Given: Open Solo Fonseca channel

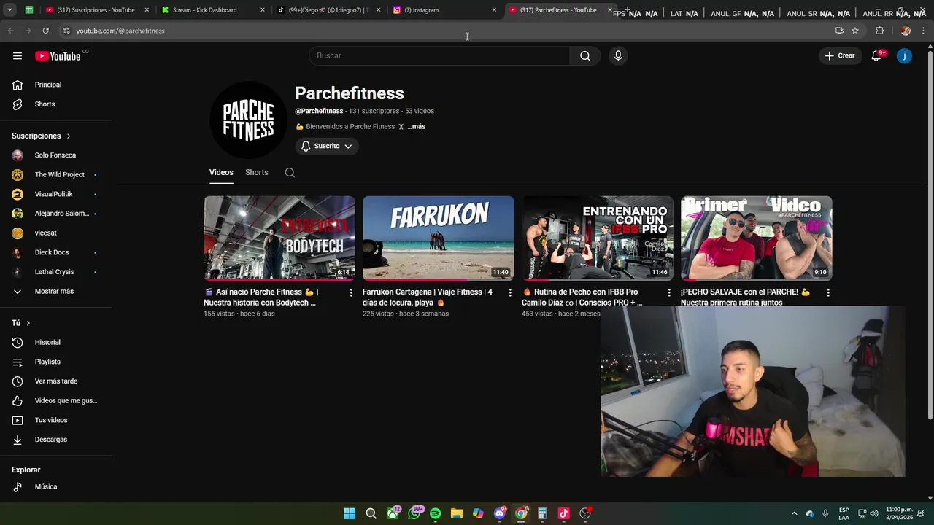Looking at the screenshot, I should click(55, 155).
